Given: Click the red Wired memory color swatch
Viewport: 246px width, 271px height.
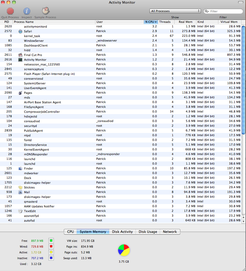Looking at the screenshot, I should 51,246.
